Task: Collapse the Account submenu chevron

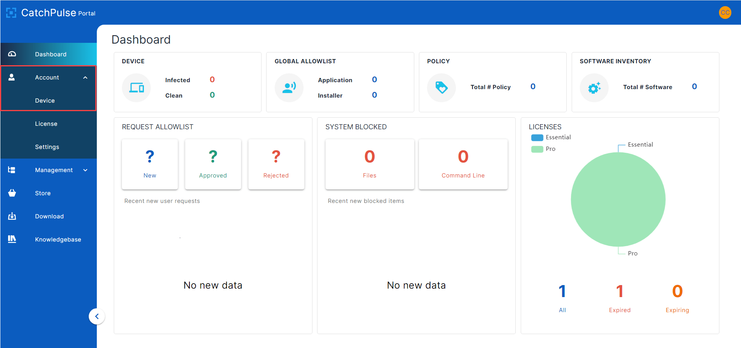Action: (85, 77)
